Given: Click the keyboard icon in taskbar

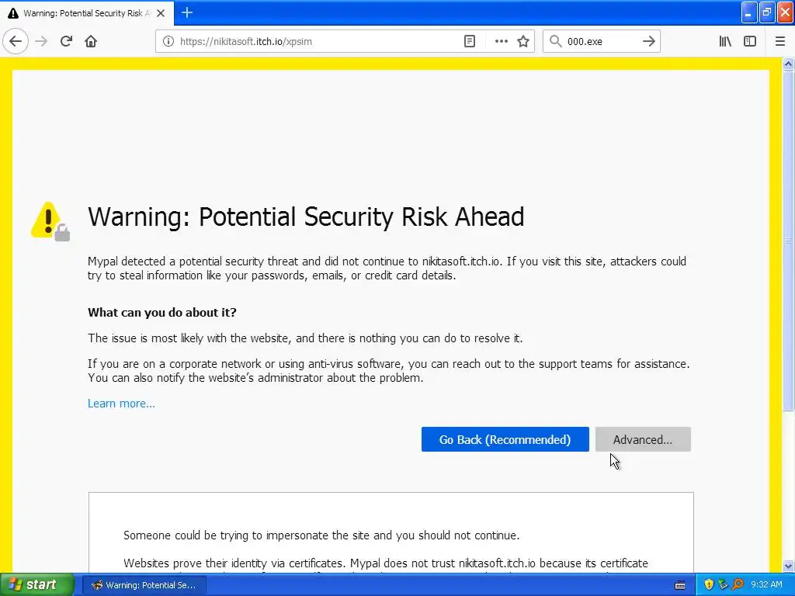Looking at the screenshot, I should (x=680, y=585).
